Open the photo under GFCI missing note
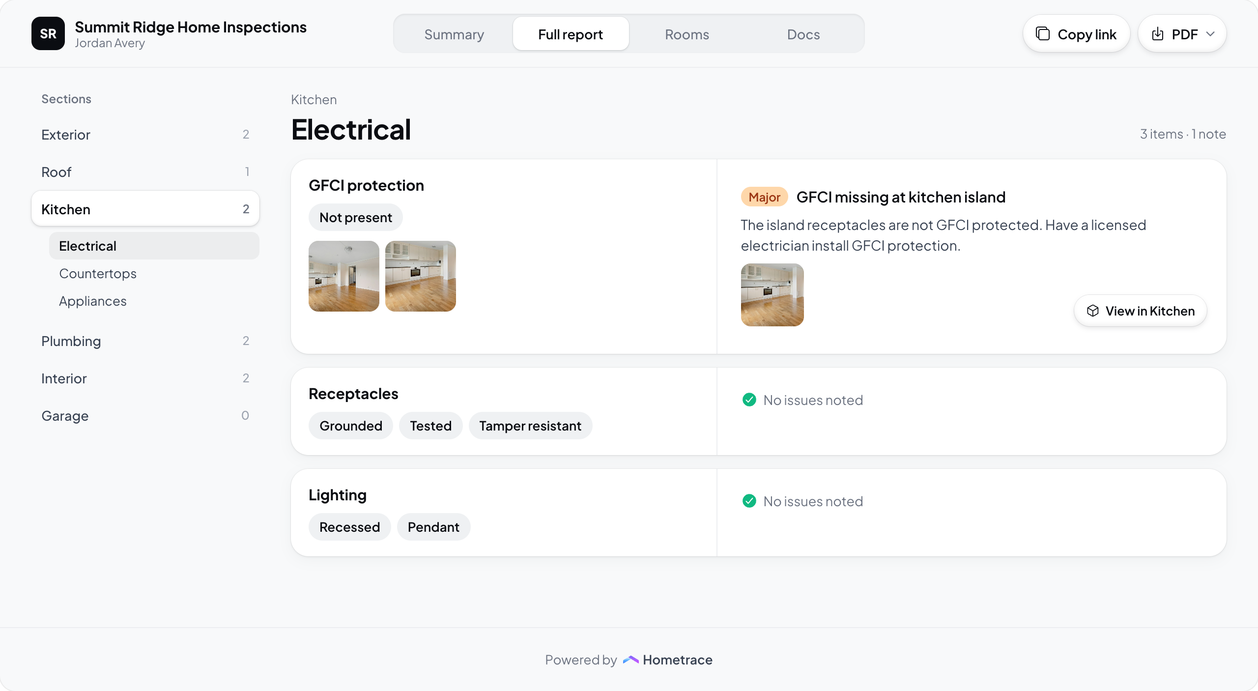Image resolution: width=1258 pixels, height=691 pixels. tap(772, 295)
